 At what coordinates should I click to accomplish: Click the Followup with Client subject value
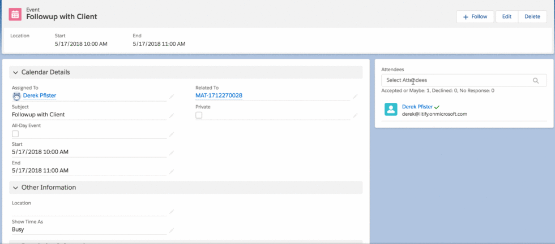[x=39, y=115]
